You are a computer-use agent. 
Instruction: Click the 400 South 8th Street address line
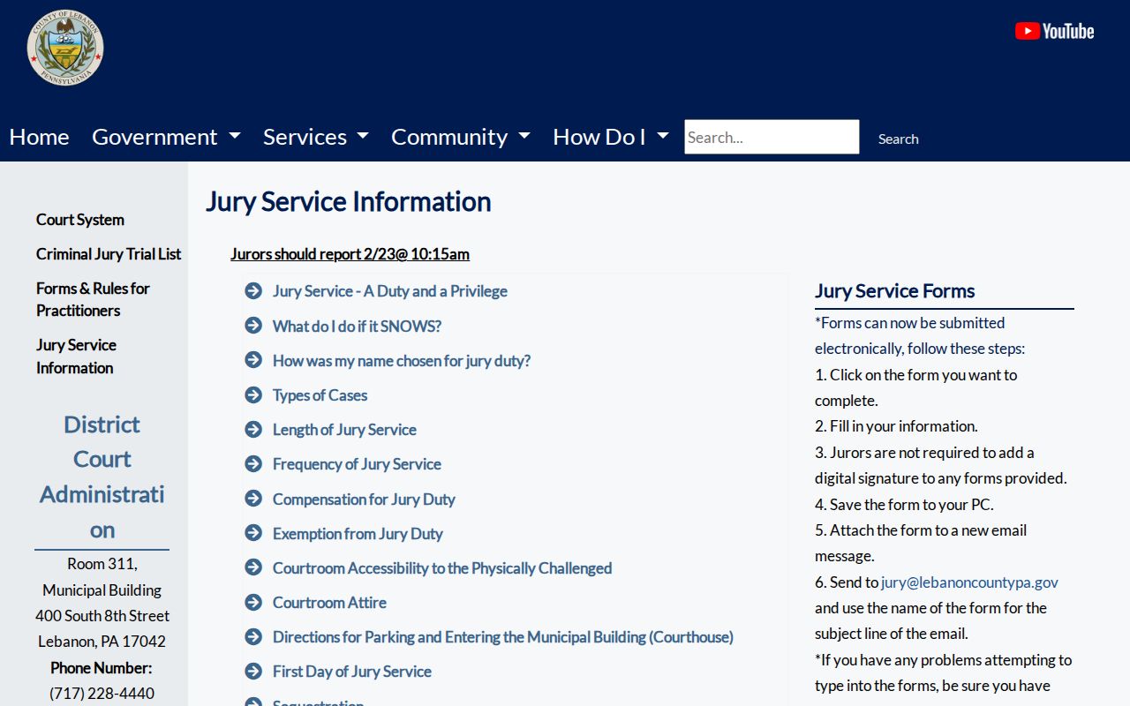tap(102, 616)
